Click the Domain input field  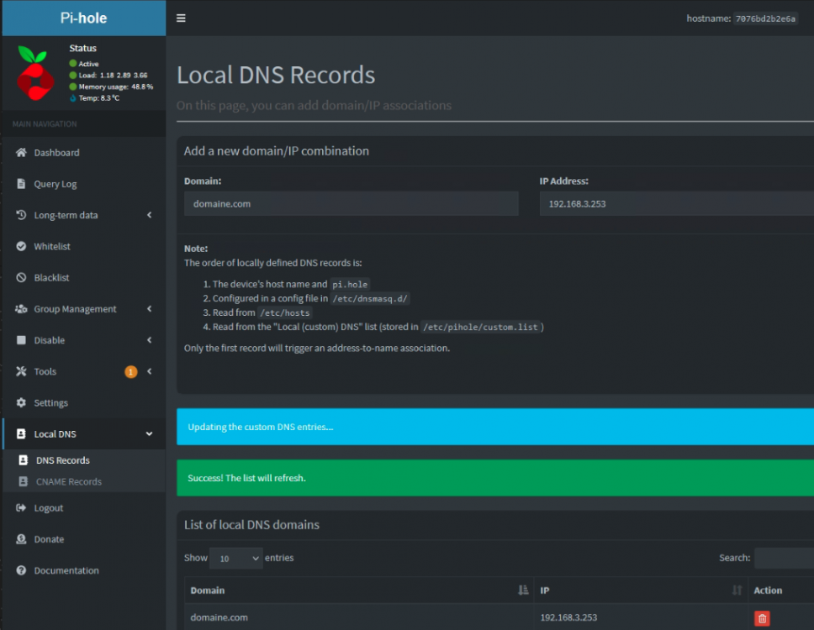tap(351, 204)
